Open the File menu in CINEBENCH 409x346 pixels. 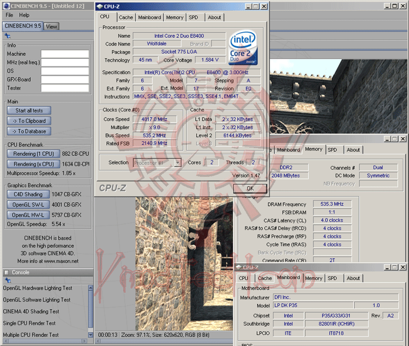pyautogui.click(x=9, y=15)
